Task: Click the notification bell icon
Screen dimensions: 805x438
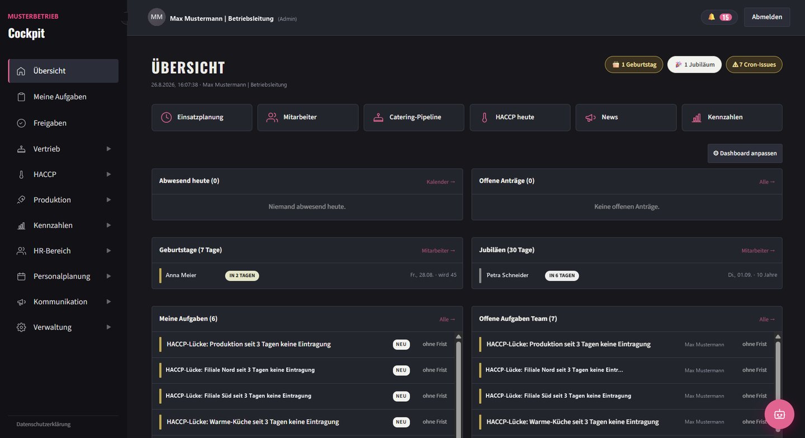Action: [712, 17]
